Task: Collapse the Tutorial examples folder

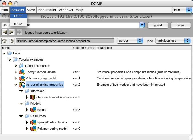Action: click(x=10, y=60)
